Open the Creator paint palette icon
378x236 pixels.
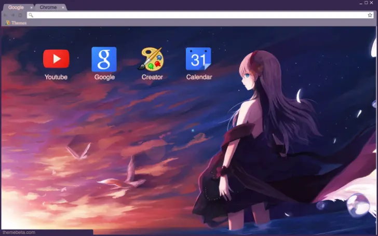click(x=152, y=59)
